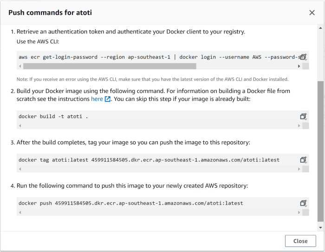Click the external link icon beside 'here'
Image resolution: width=325 pixels, height=252 pixels.
click(107, 99)
